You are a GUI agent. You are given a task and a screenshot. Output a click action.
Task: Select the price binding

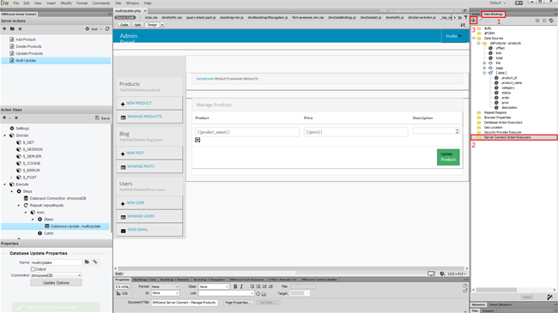point(505,103)
